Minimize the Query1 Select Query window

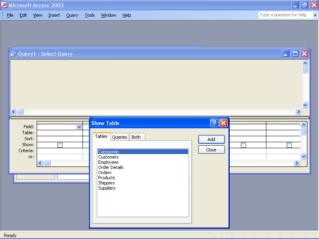pos(286,54)
